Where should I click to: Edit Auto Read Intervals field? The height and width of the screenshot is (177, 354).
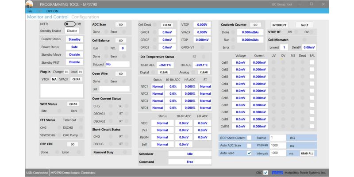pyautogui.click(x=278, y=153)
